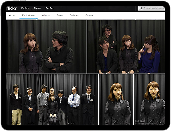Open the middle portrait photo in bottom row
This screenshot has height=131, width=171.
point(116,99)
